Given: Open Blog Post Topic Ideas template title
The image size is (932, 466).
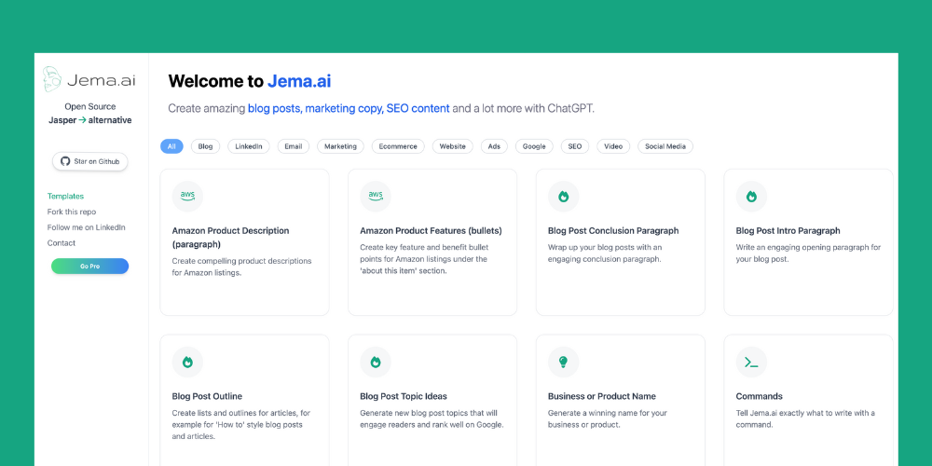Looking at the screenshot, I should click(403, 396).
